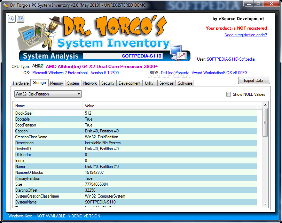Click the value 151942707
This screenshot has width=282, height=223.
tap(94, 172)
